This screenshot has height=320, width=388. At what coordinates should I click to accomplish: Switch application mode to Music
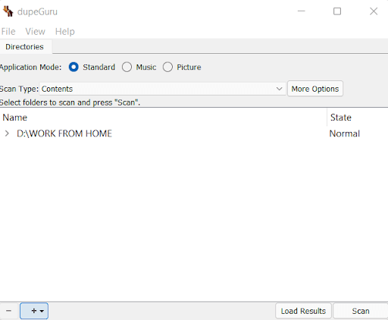point(127,67)
